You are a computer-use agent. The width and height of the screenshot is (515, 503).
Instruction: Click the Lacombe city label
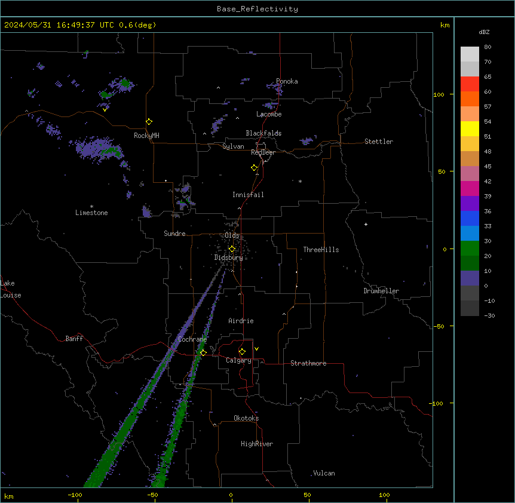(x=269, y=114)
